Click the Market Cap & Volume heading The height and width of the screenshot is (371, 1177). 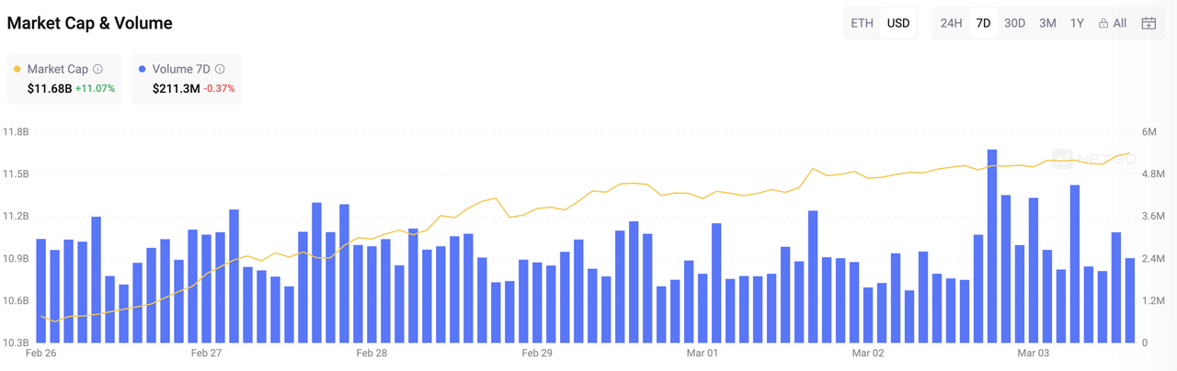(x=89, y=23)
